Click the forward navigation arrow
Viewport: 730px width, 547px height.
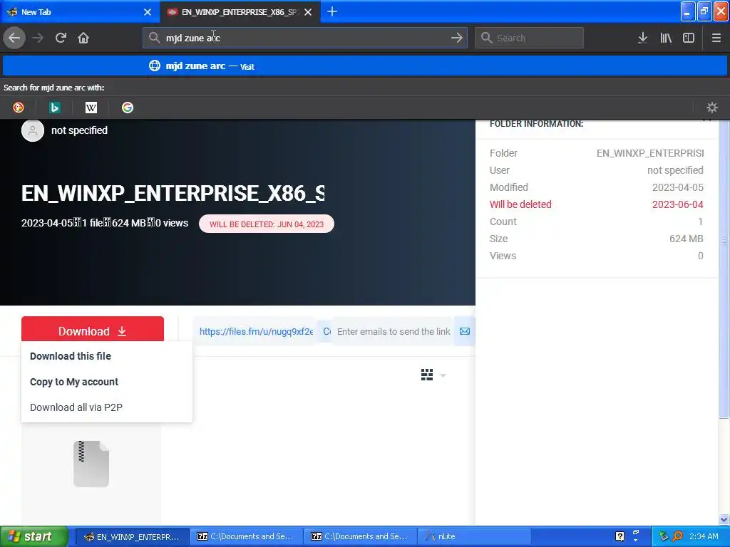click(x=38, y=38)
